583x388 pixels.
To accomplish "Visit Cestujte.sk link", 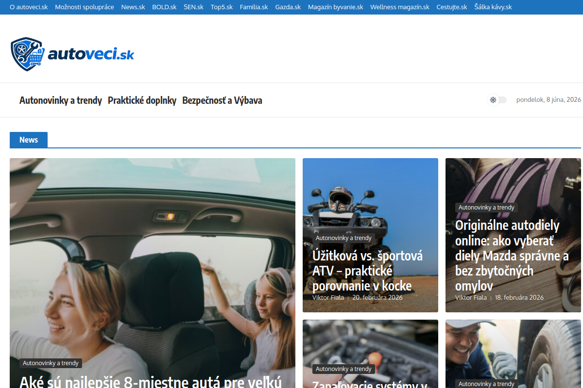I will tap(452, 7).
